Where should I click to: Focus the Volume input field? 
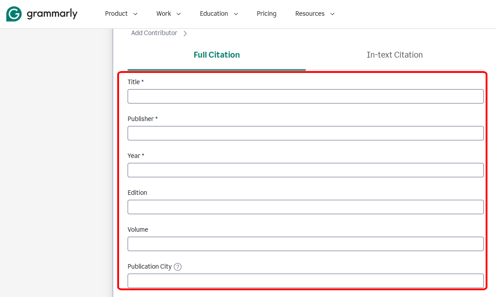pyautogui.click(x=306, y=244)
